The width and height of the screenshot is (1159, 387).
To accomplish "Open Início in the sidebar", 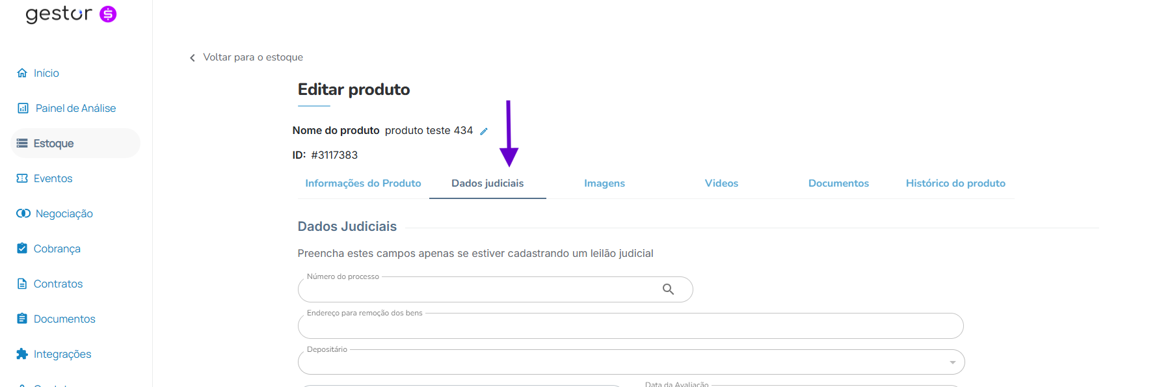I will coord(46,73).
